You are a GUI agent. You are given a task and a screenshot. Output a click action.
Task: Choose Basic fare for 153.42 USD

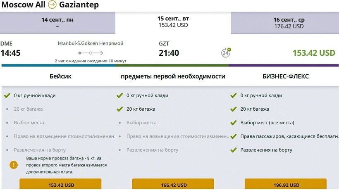click(60, 185)
